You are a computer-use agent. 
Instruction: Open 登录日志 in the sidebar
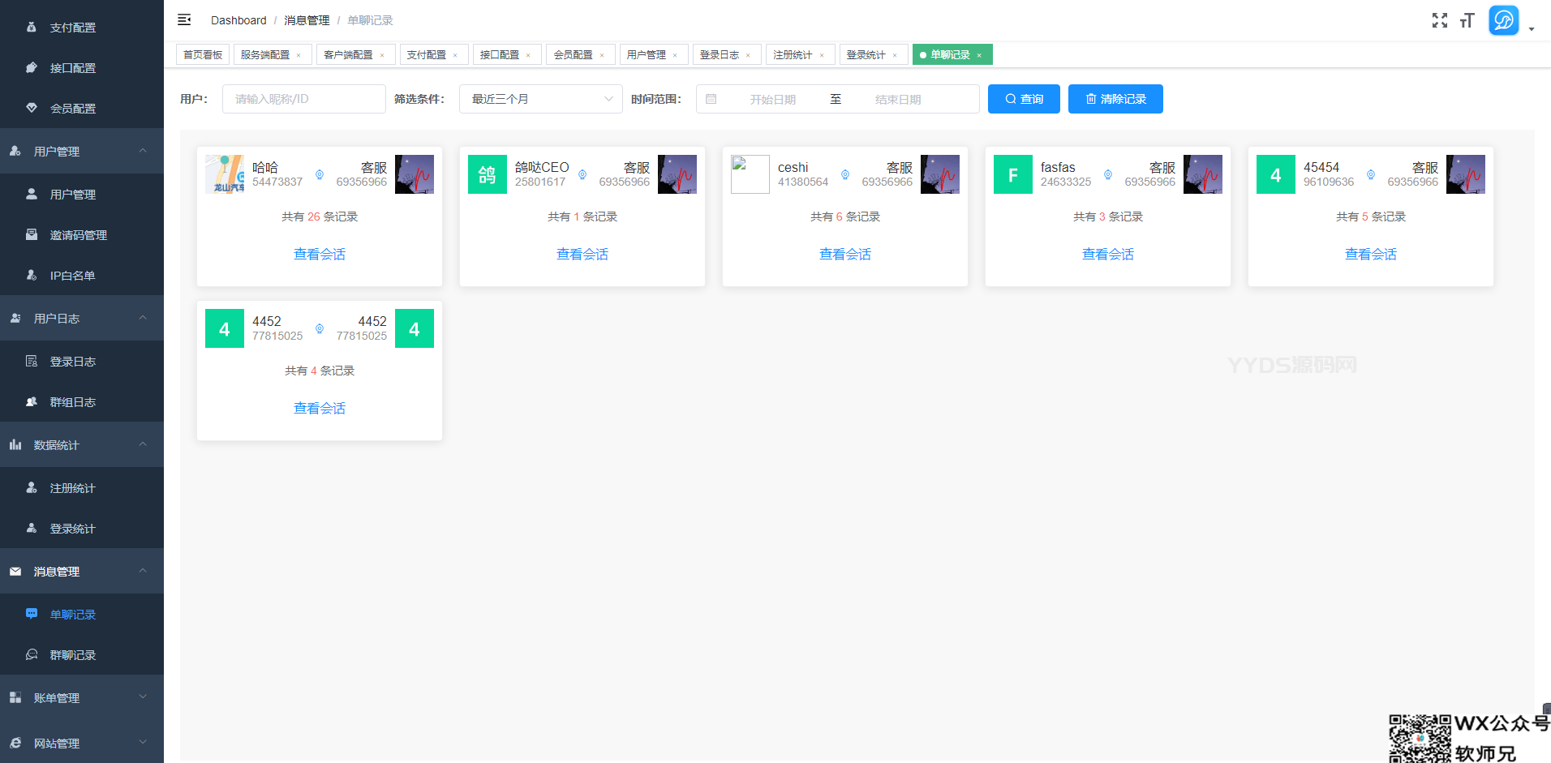point(82,361)
